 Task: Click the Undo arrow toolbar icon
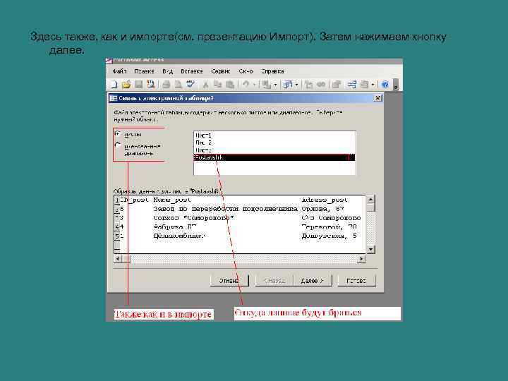pyautogui.click(x=246, y=85)
